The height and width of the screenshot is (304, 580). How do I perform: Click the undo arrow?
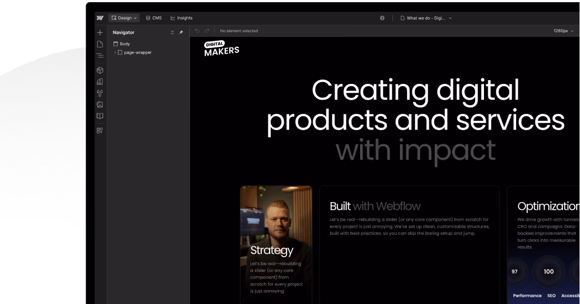197,31
